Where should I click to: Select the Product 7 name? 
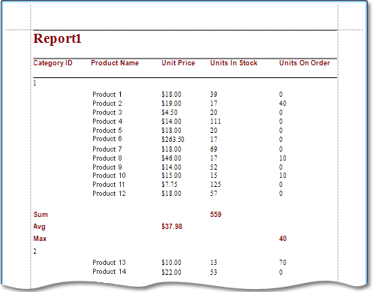pyautogui.click(x=107, y=149)
